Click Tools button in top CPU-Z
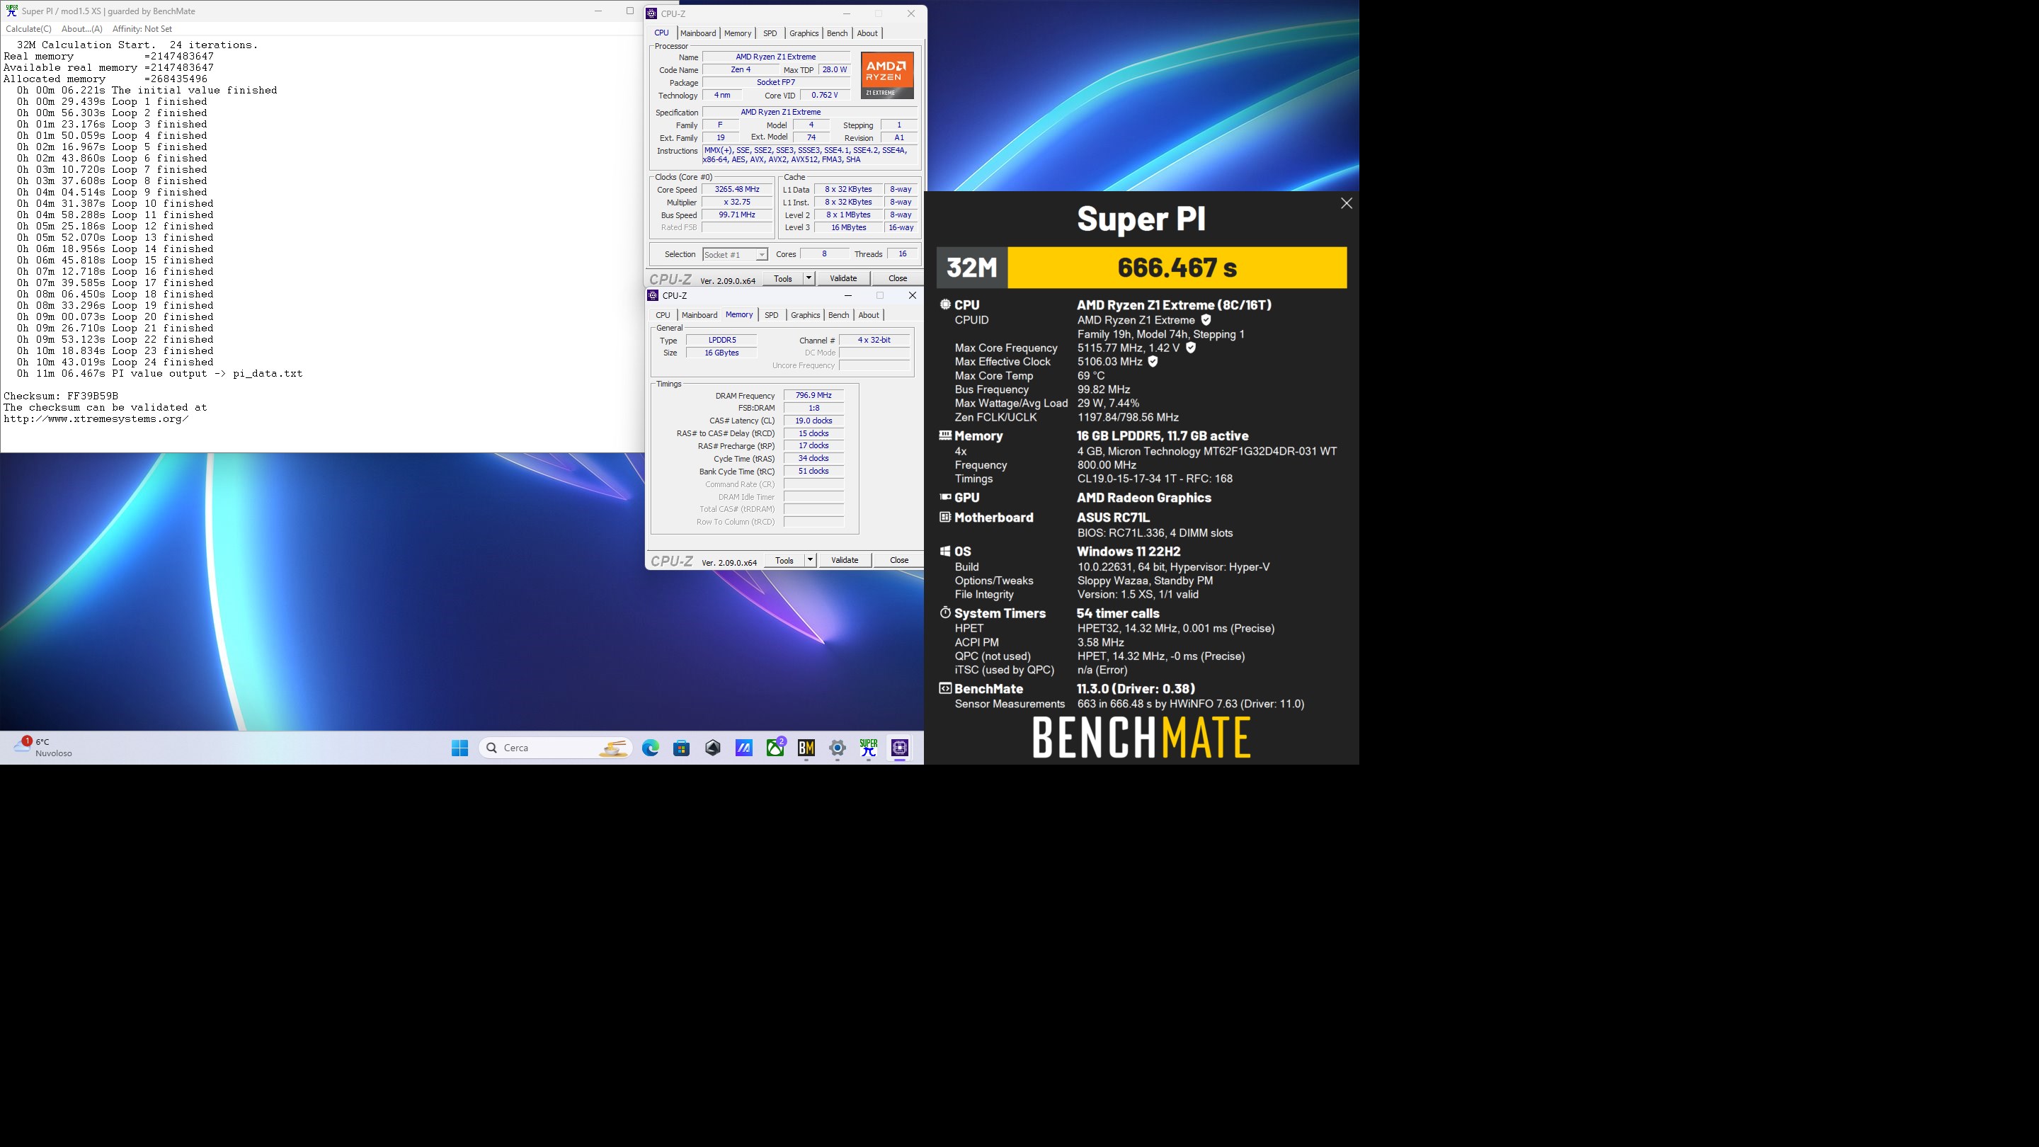The image size is (2039, 1147). click(x=783, y=279)
